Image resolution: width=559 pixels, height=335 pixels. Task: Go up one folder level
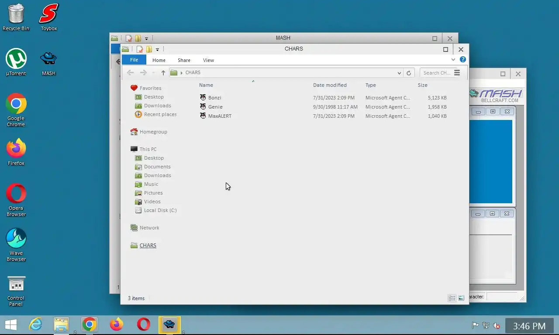(x=163, y=73)
